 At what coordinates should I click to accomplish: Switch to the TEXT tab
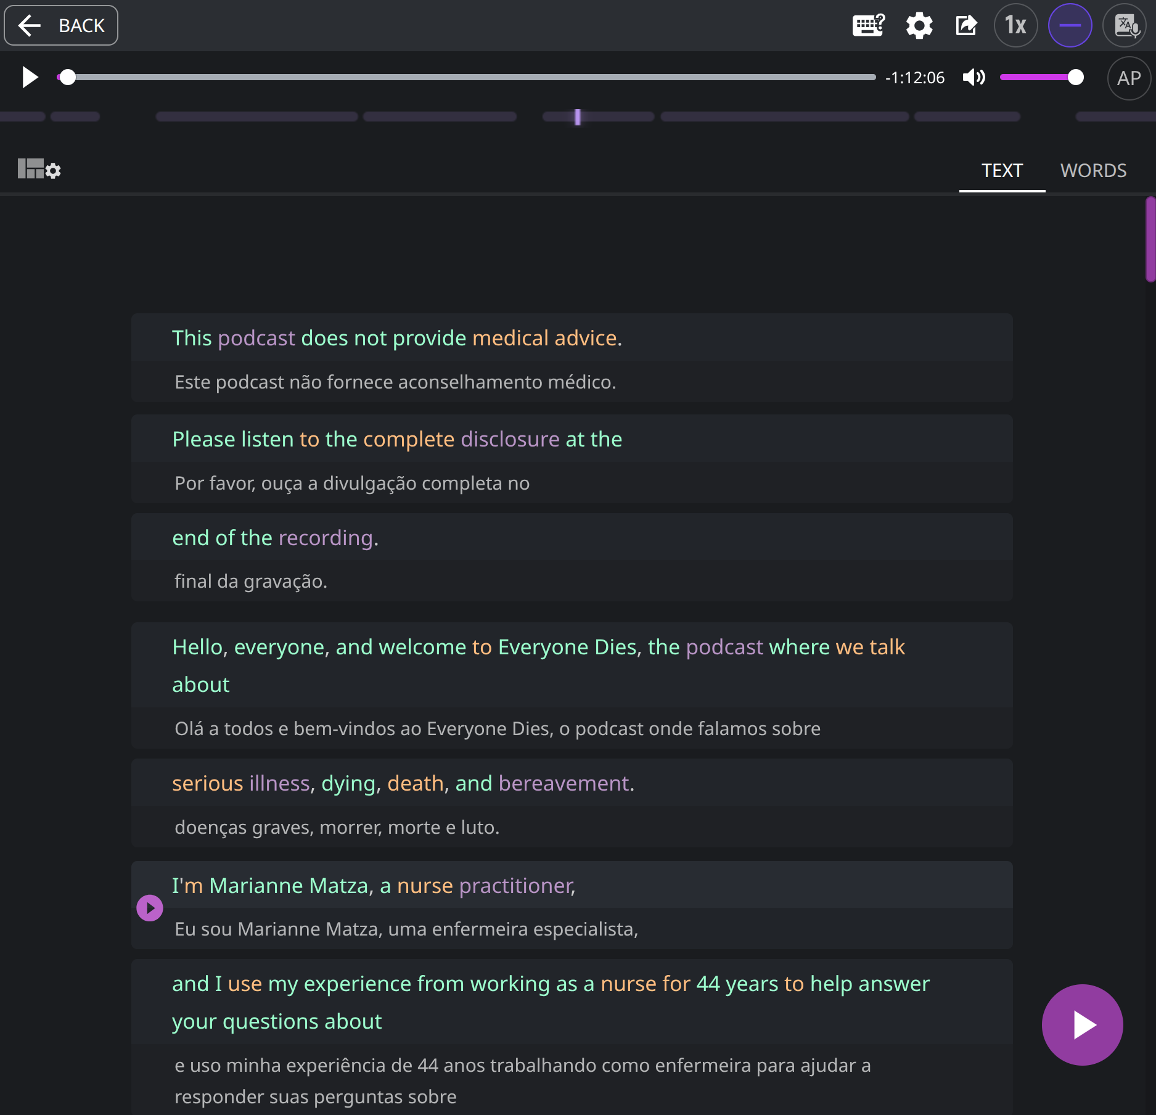1002,171
